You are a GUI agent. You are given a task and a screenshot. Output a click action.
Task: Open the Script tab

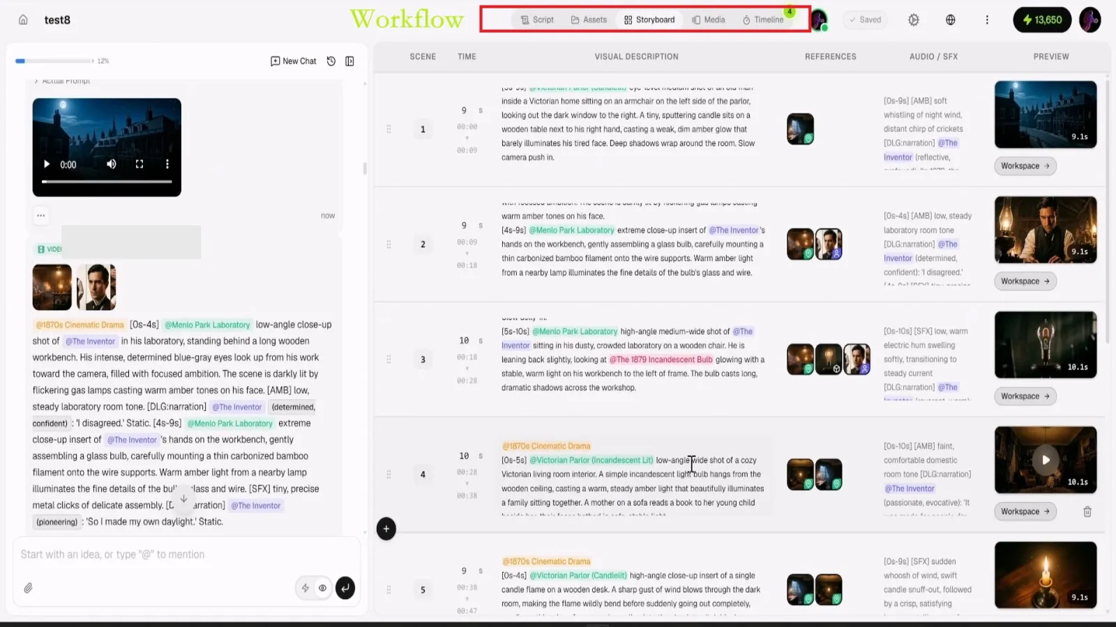[537, 20]
